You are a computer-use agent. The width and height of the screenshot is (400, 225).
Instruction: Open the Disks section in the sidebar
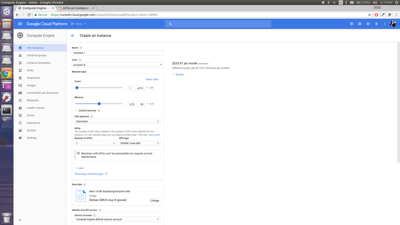pos(30,70)
